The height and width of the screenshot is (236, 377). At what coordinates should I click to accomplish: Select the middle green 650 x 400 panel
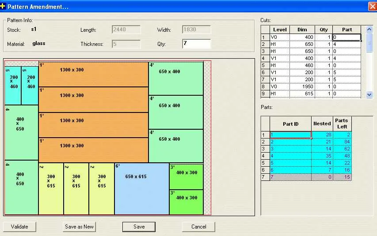coord(176,112)
